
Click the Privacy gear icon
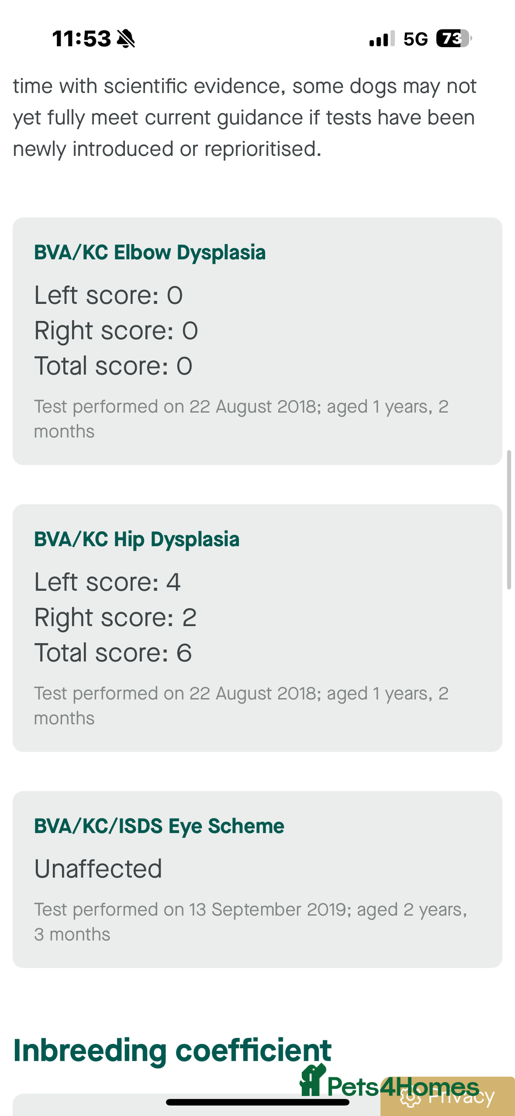[x=410, y=1097]
